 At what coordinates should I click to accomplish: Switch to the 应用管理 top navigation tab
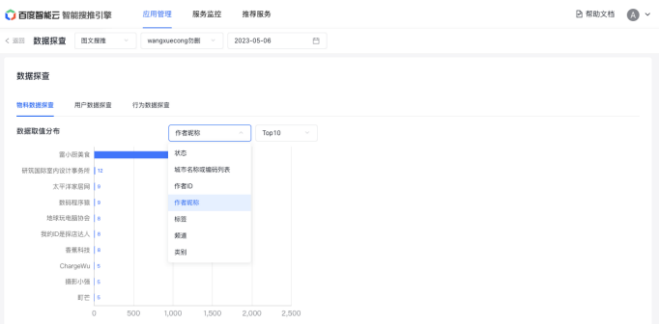click(157, 14)
